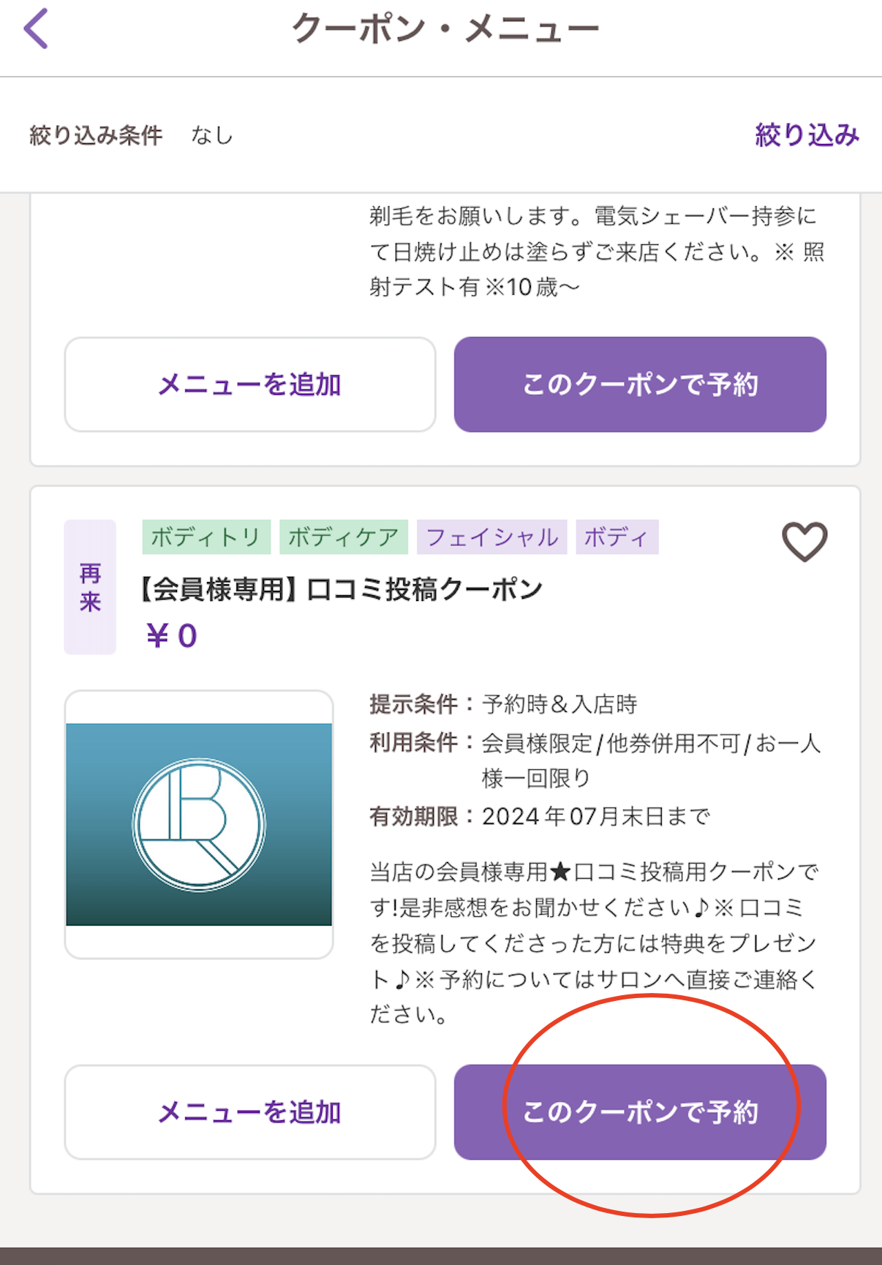This screenshot has width=882, height=1265.
Task: Go back using the purple arrow
Action: pos(36,29)
